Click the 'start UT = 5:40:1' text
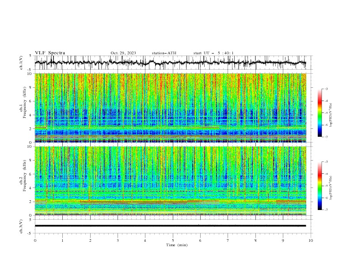Viewport: 350px width, 270px height. tap(213, 53)
